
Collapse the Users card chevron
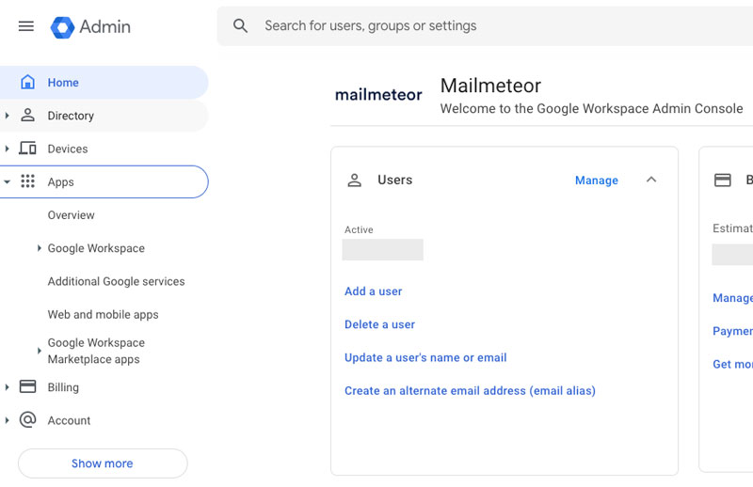coord(651,180)
